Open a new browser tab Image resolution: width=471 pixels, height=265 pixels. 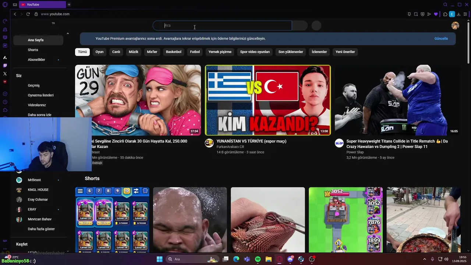pos(69,4)
